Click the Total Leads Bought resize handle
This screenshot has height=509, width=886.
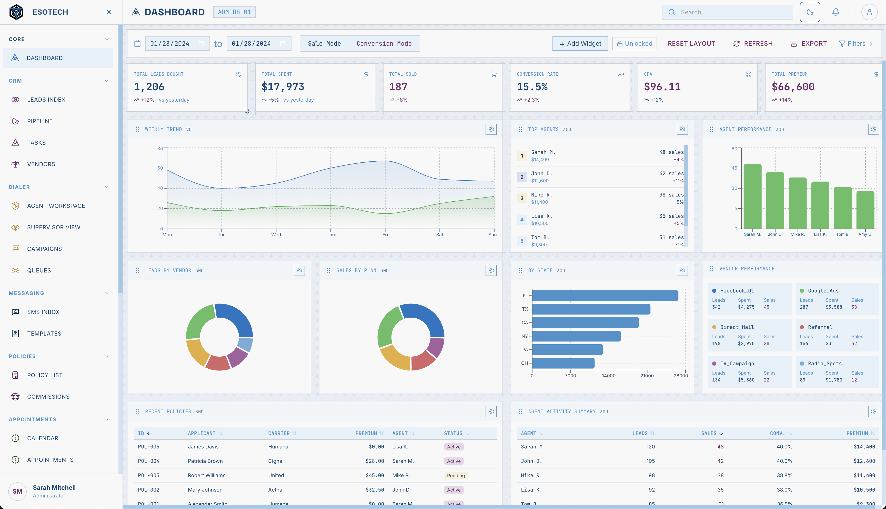click(x=247, y=112)
